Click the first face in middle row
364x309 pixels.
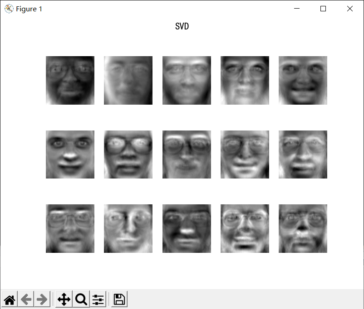pos(70,154)
